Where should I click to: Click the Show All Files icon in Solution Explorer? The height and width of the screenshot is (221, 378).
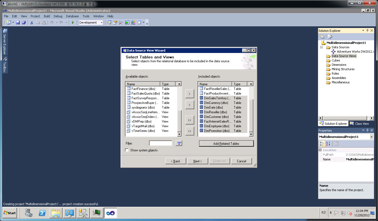[x=330, y=37]
